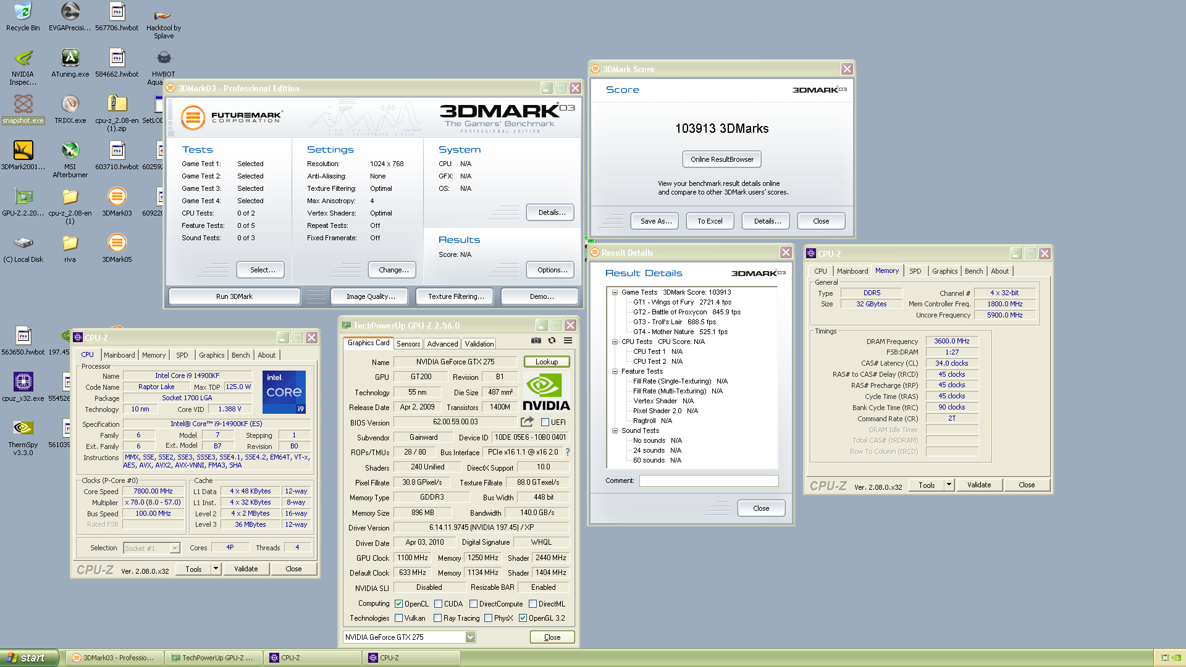The image size is (1186, 667).
Task: Open the Recycle Bin desktop icon
Action: tap(23, 17)
